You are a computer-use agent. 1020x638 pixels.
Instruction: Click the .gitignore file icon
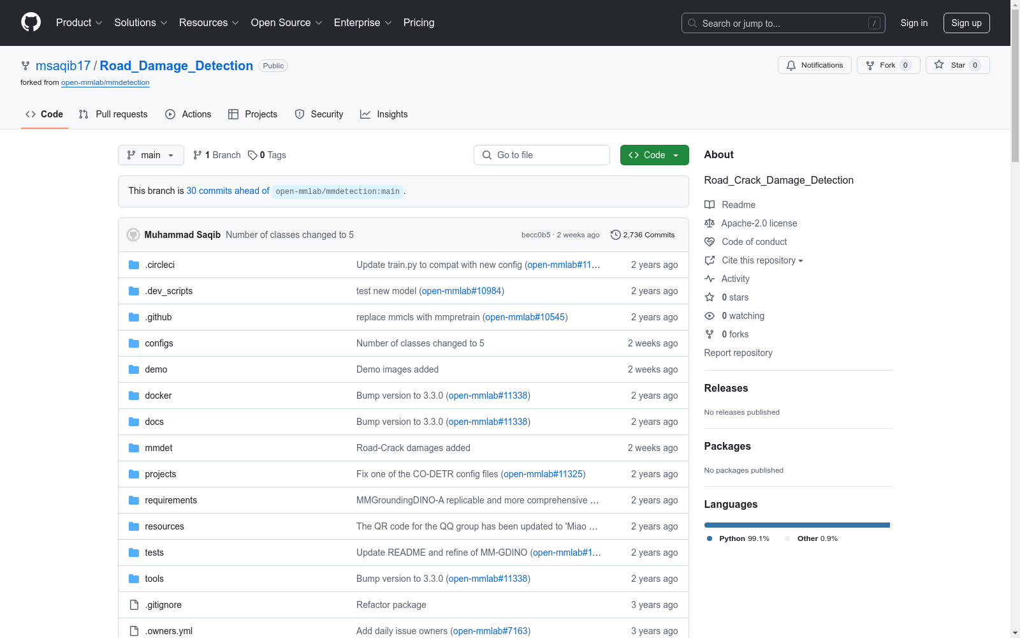[134, 605]
